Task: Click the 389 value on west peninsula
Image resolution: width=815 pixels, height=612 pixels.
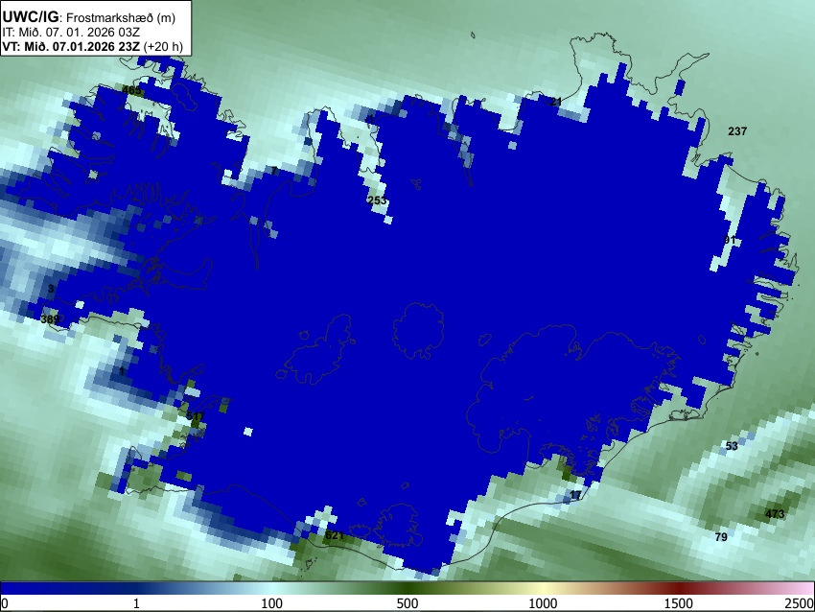Action: click(50, 318)
